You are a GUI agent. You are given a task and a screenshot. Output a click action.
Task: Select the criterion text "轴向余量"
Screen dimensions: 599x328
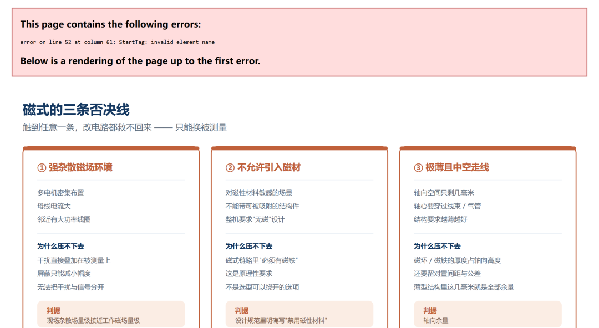coord(436,321)
